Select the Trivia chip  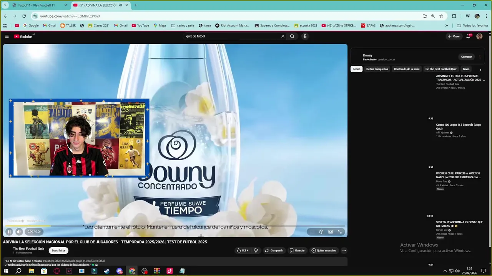pyautogui.click(x=466, y=69)
